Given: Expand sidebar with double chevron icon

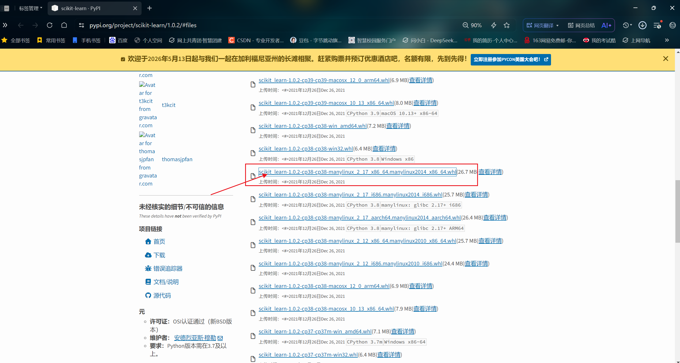Looking at the screenshot, I should 5,25.
